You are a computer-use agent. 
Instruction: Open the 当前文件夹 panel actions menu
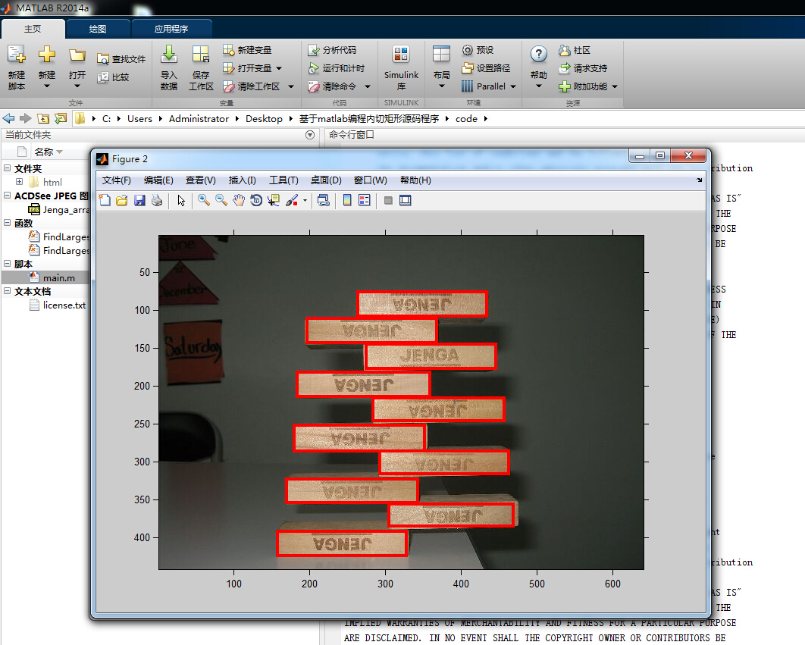coord(310,135)
